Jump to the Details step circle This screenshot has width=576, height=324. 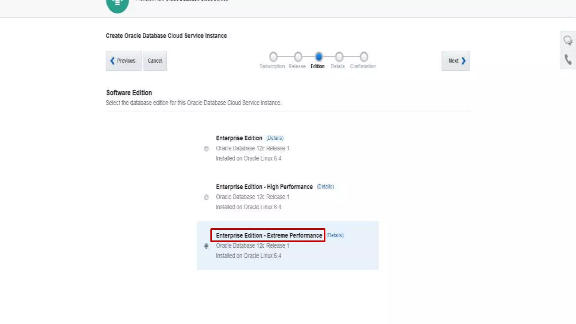coord(339,57)
